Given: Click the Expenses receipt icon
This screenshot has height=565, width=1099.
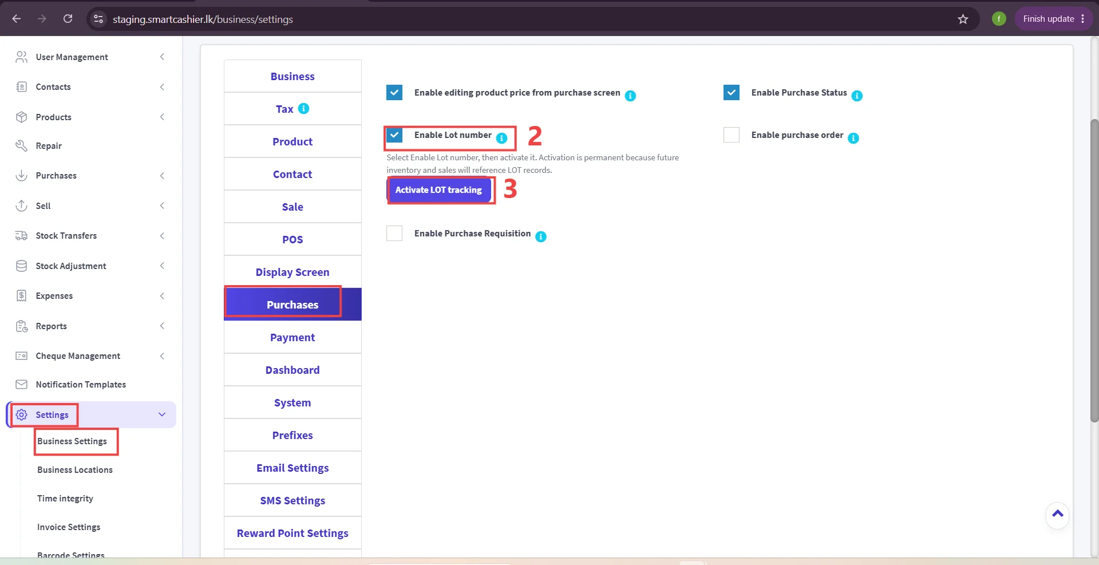Looking at the screenshot, I should 21,295.
